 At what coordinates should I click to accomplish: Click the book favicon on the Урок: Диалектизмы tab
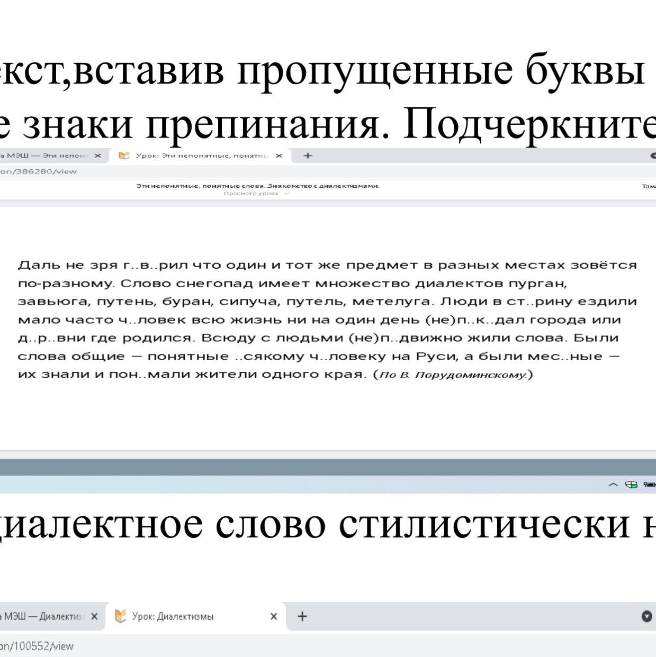121,616
